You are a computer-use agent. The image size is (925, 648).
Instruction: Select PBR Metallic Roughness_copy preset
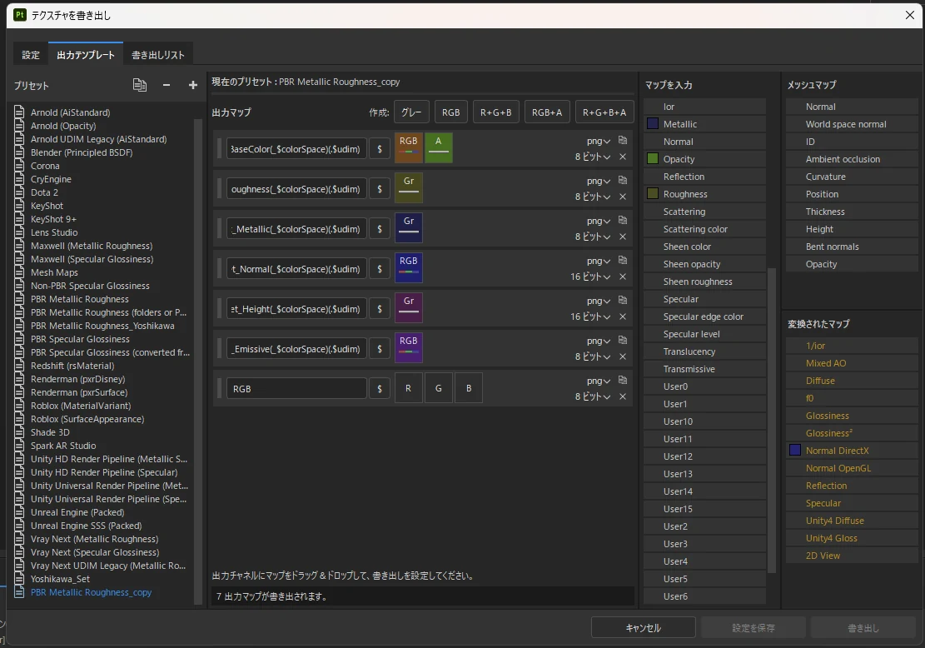(x=91, y=592)
